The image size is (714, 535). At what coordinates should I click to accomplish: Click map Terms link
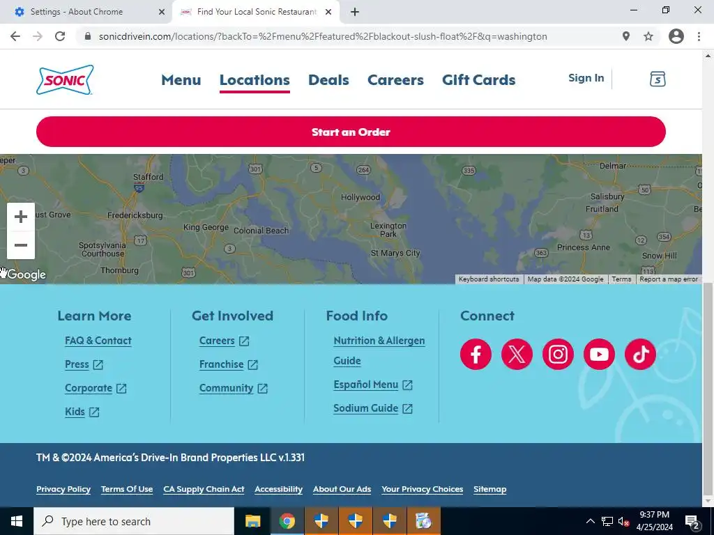coord(621,279)
